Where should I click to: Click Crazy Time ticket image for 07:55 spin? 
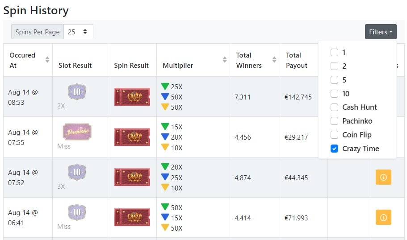(132, 137)
